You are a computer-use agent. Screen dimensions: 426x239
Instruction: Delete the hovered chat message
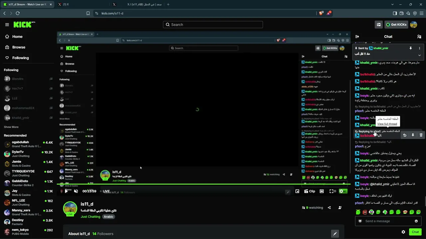click(x=421, y=135)
